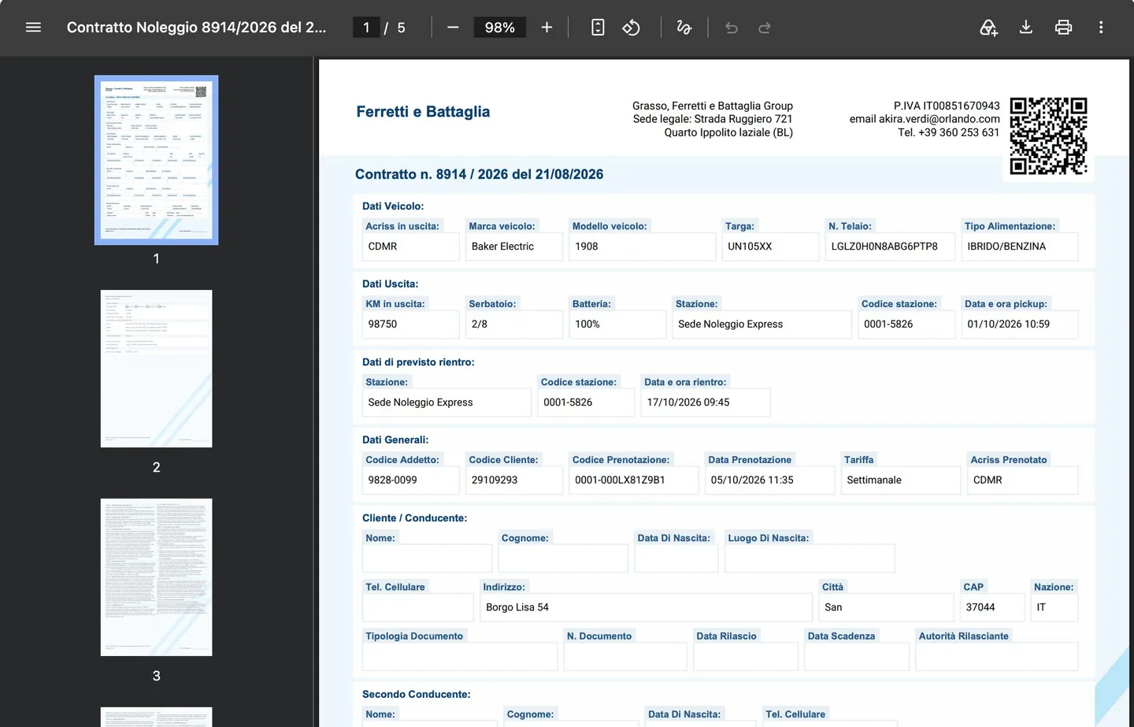Select page 1 thumbnail
Screen dimensions: 1134x727
pyautogui.click(x=157, y=160)
